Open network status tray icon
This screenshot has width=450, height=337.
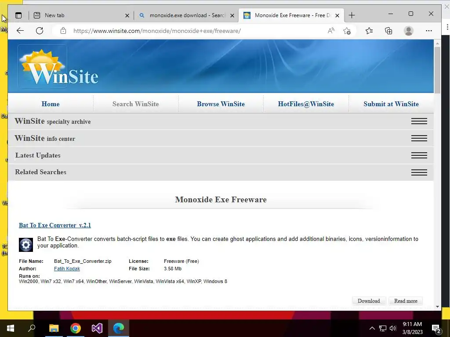(x=383, y=328)
